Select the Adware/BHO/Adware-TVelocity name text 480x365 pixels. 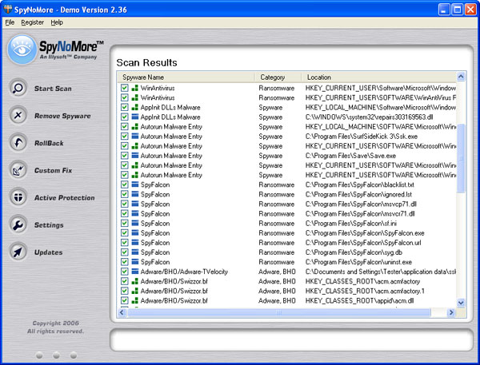[x=184, y=272]
